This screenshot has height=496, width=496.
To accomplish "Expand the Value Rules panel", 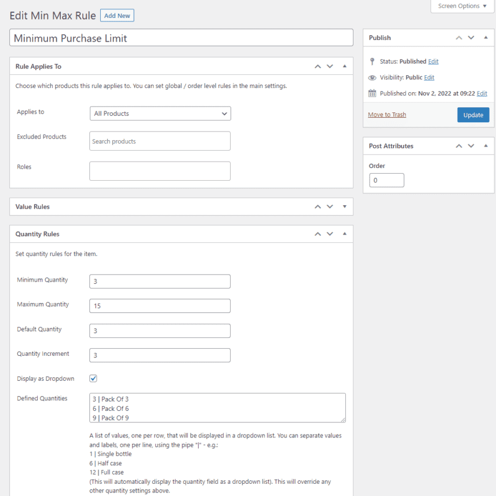I will (x=343, y=206).
